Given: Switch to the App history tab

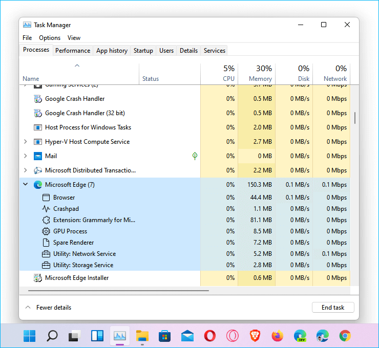Looking at the screenshot, I should [x=112, y=51].
